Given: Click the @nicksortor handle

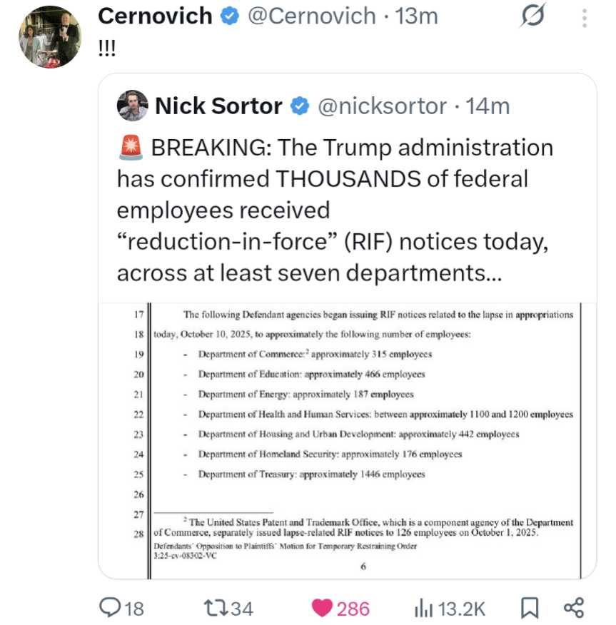Looking at the screenshot, I should click(381, 106).
